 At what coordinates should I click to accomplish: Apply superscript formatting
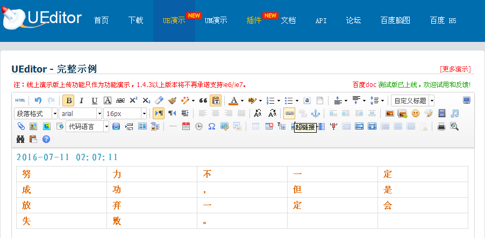tap(133, 100)
